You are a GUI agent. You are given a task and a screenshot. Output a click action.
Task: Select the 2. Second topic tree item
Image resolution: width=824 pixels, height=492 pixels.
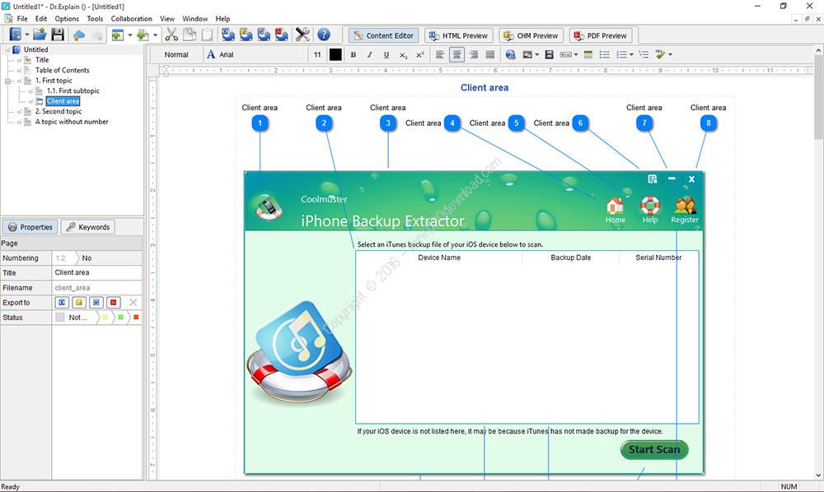click(x=59, y=111)
